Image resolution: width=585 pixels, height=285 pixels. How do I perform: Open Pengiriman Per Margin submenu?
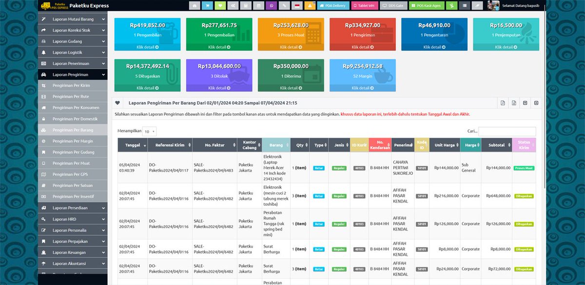(73, 142)
